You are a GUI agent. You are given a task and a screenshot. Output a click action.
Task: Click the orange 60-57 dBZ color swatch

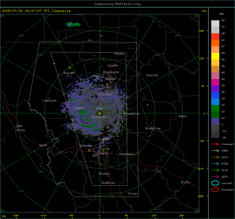[215, 43]
